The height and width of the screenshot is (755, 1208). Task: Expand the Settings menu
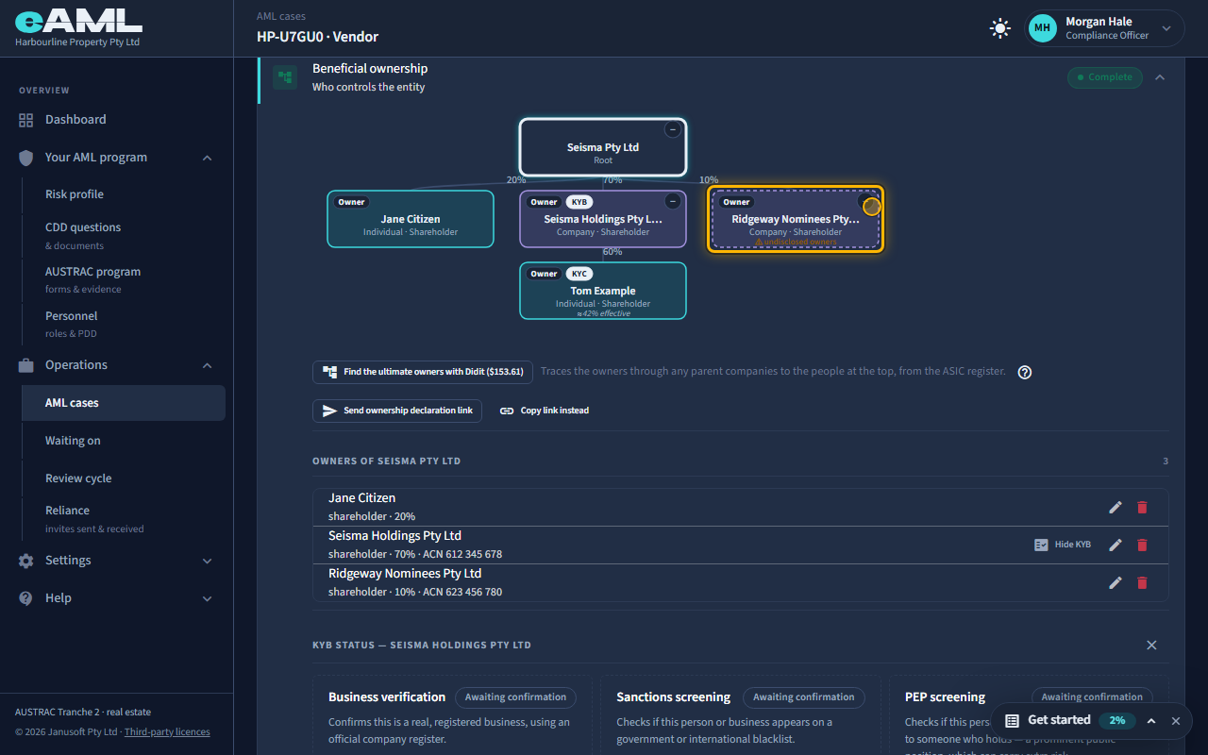[x=117, y=561]
